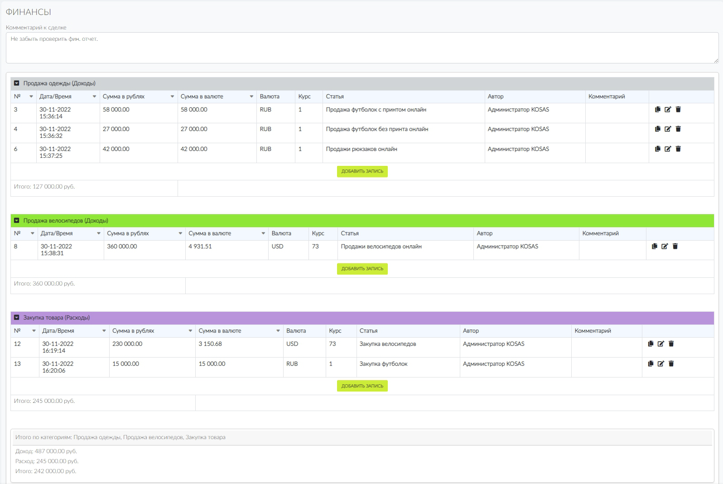Screen dimensions: 723x484
Task: Open Дата/Время sort dropdown in clothing table
Action: click(94, 97)
